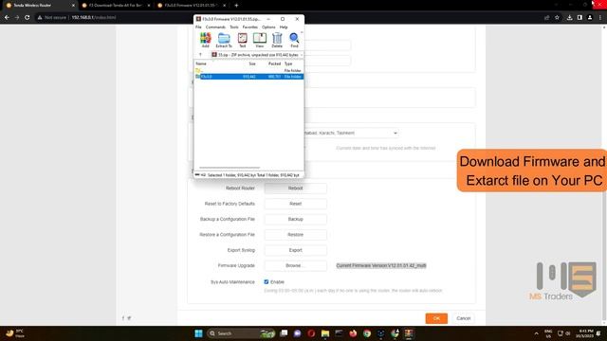Switch to the F3 Download Tenda browser tab
The height and width of the screenshot is (341, 607).
[116, 6]
